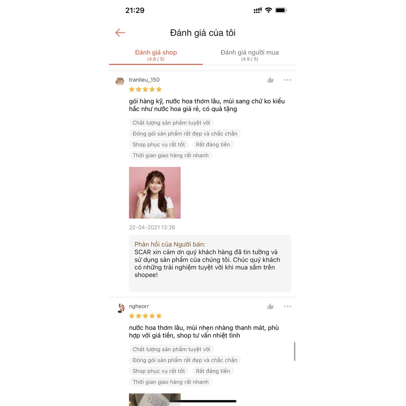Tap second review's 'Shop phục vụ rất tốt' tag

(x=159, y=371)
